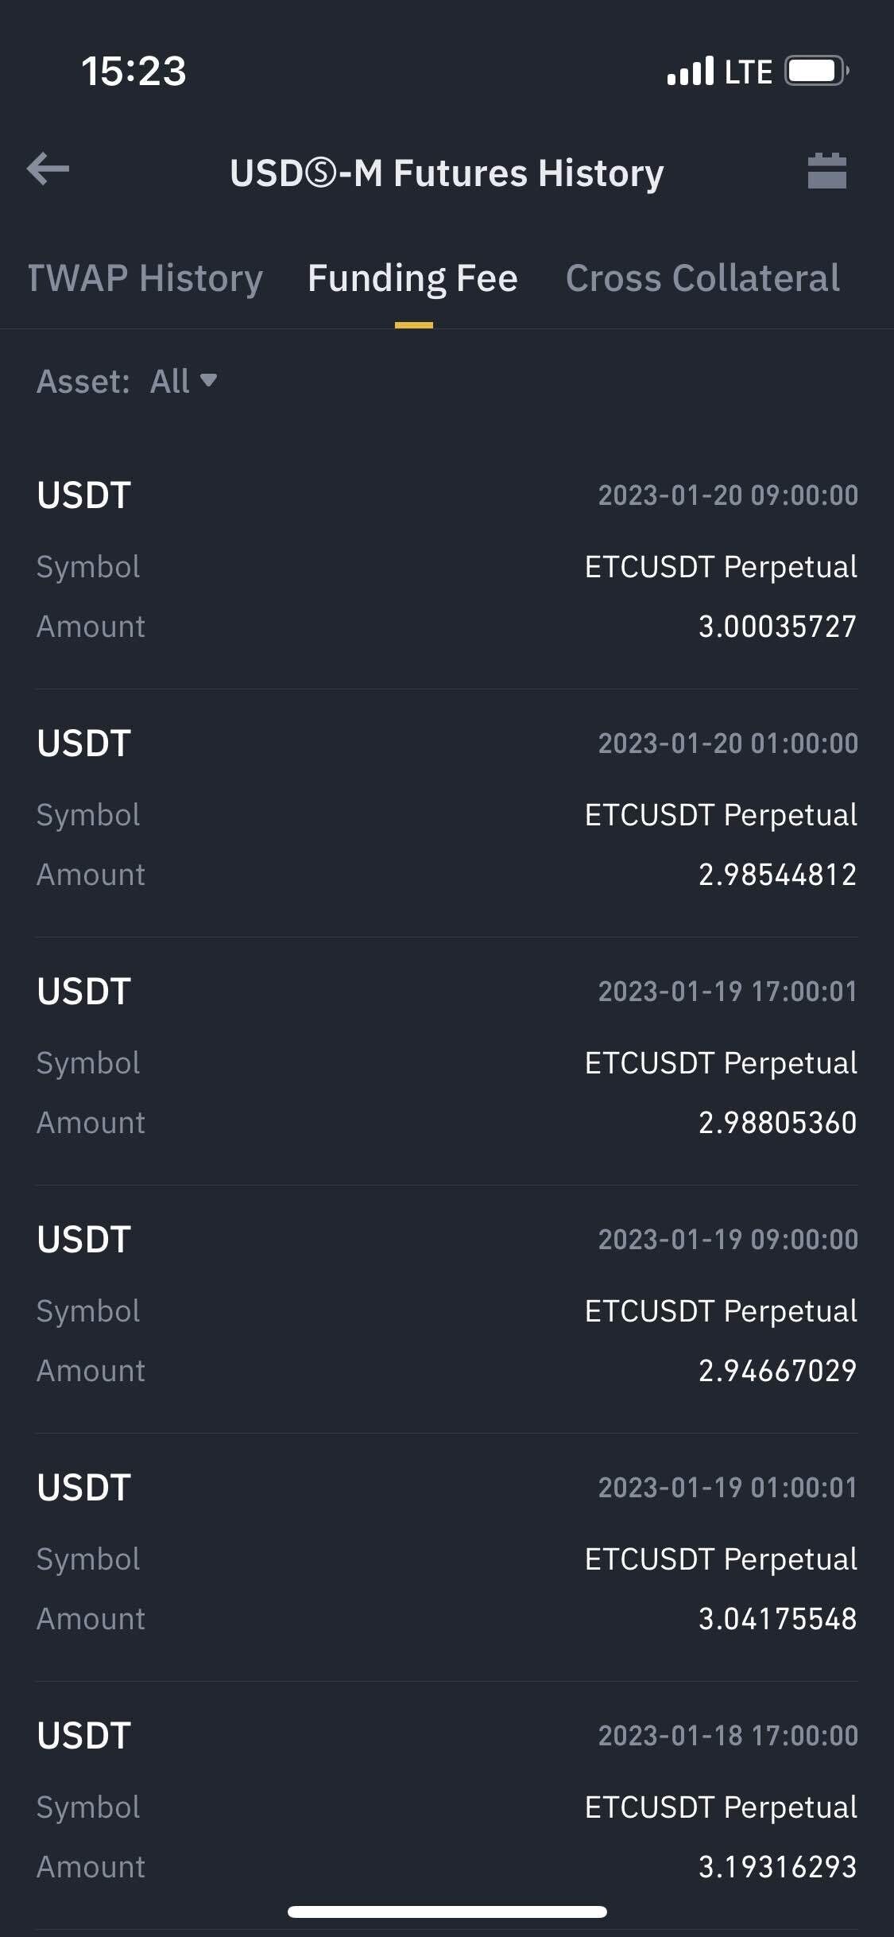The width and height of the screenshot is (894, 1937).
Task: Open the calendar date filter icon
Action: 826,171
